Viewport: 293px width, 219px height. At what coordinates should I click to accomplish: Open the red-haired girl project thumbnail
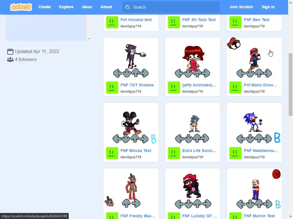(x=193, y=58)
